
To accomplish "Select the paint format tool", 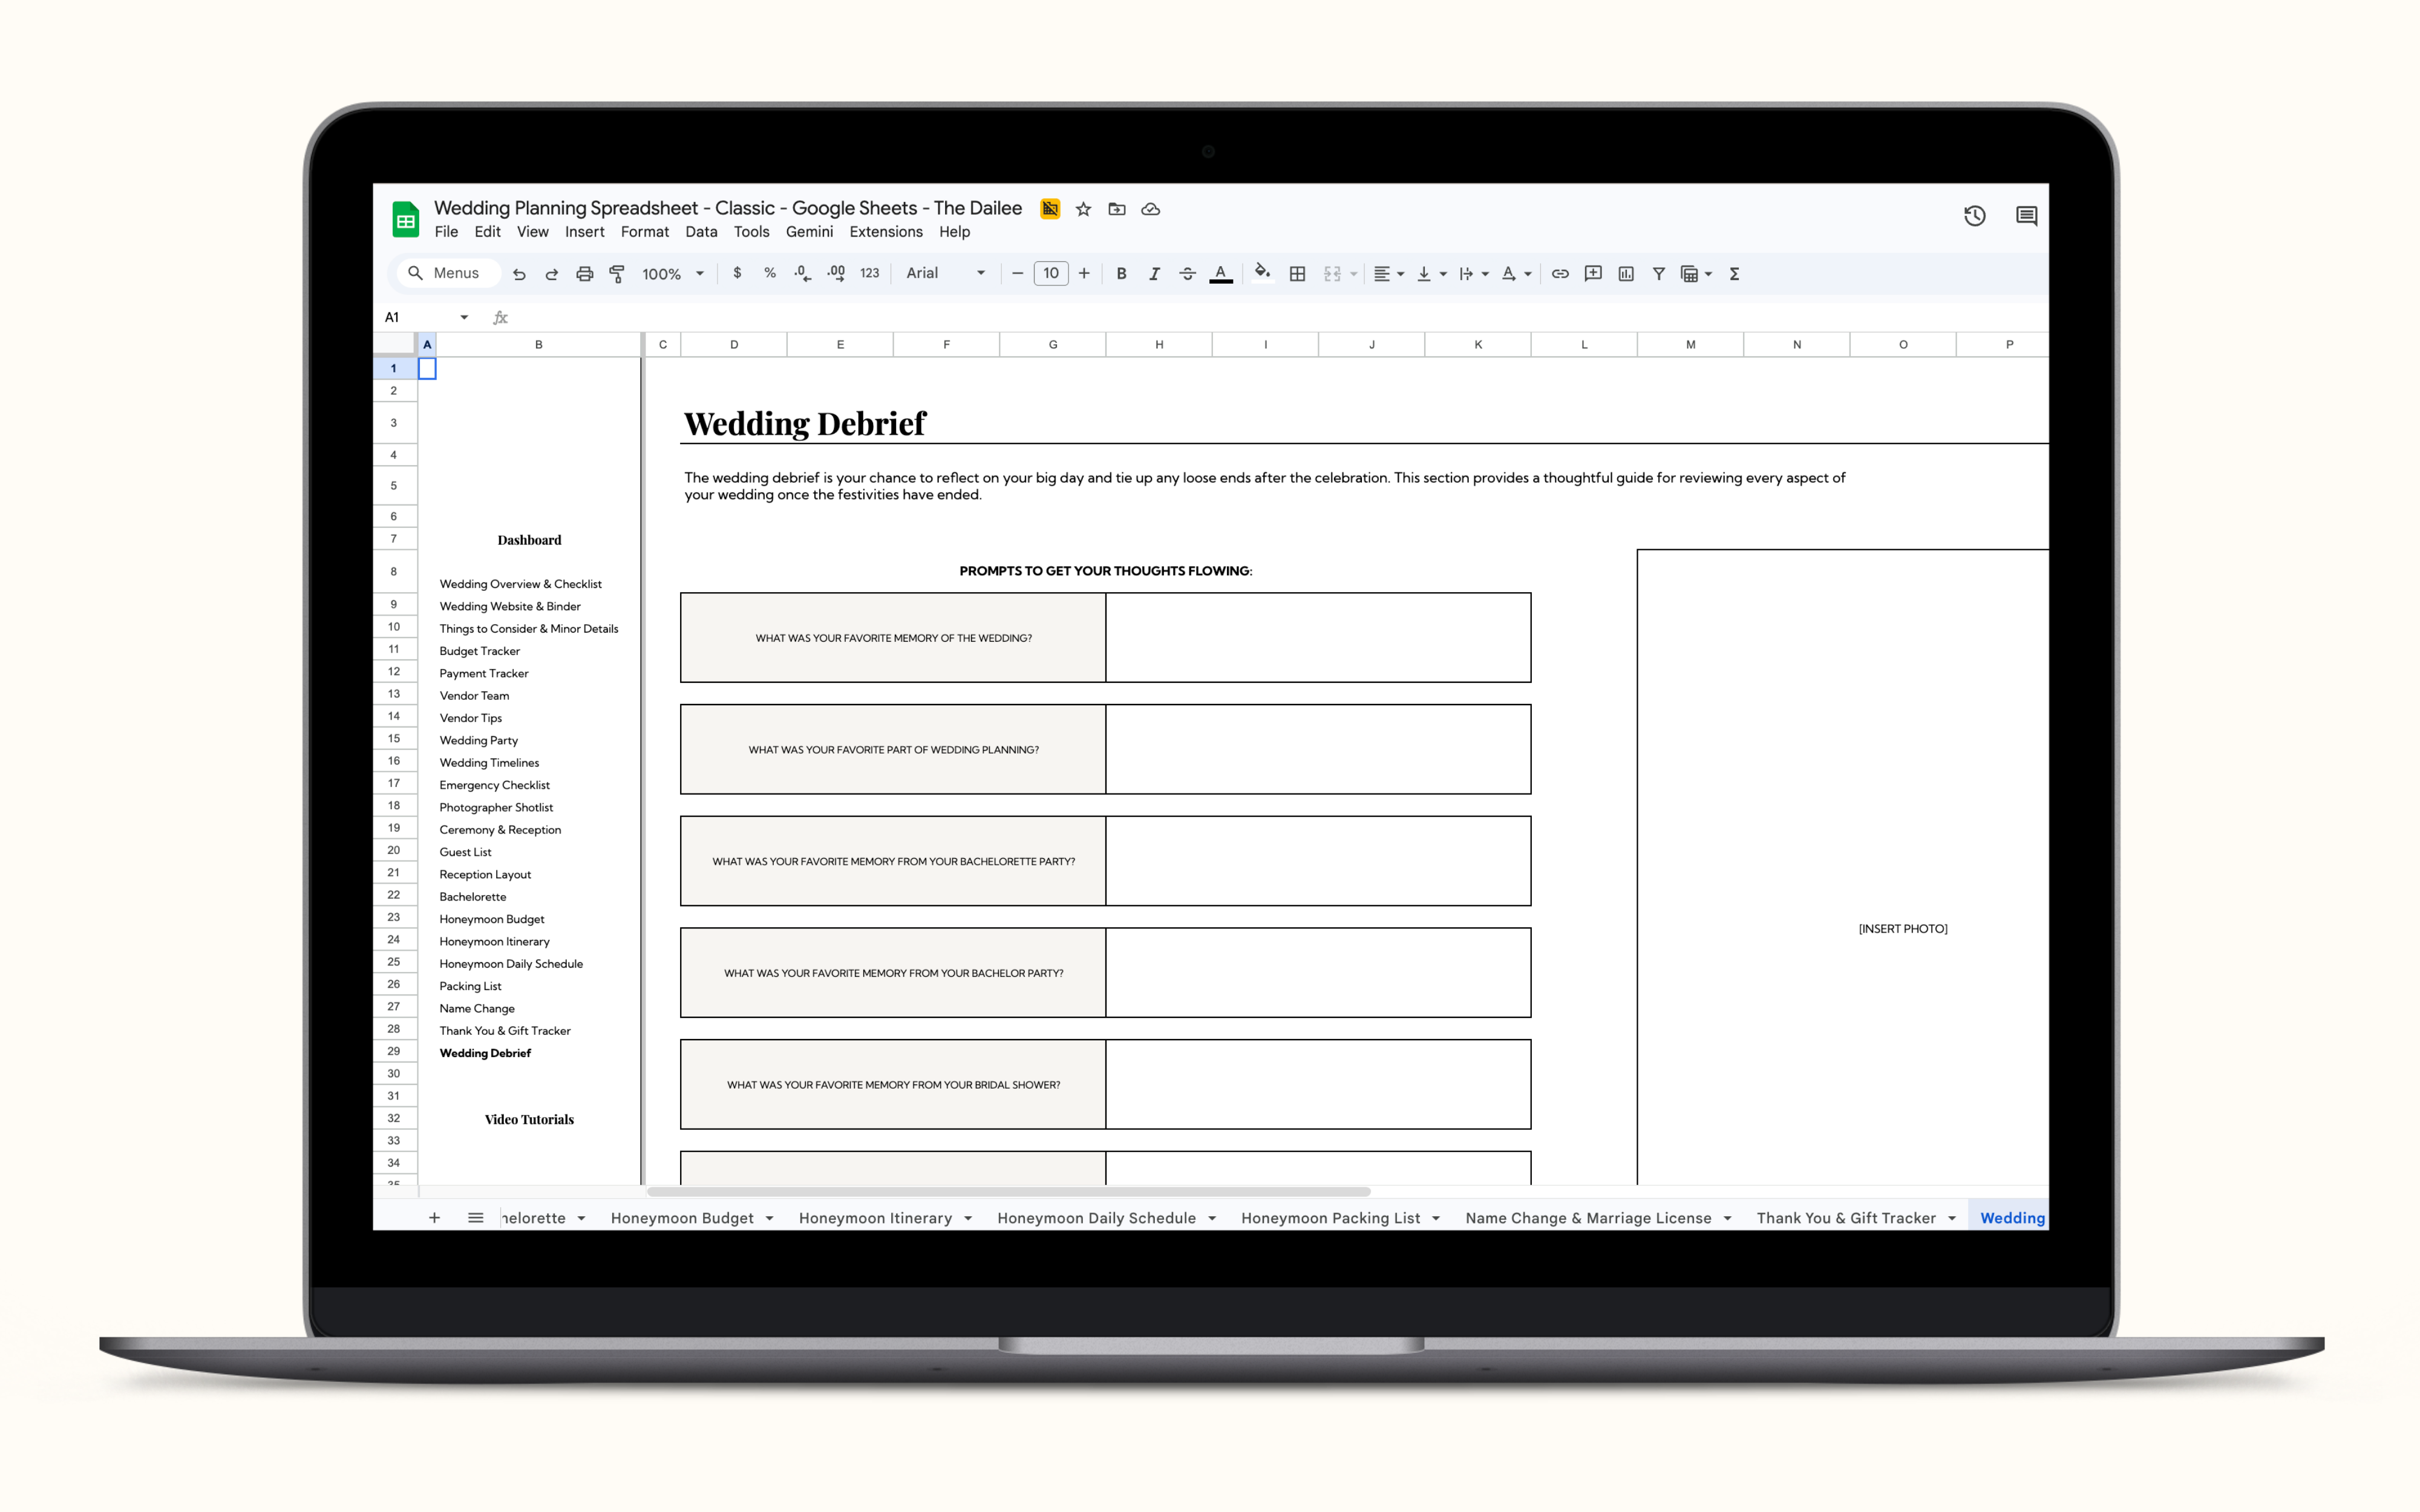I will [x=617, y=274].
